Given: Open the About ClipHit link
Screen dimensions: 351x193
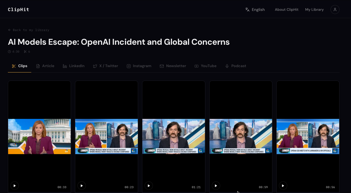Looking at the screenshot, I should click(287, 10).
